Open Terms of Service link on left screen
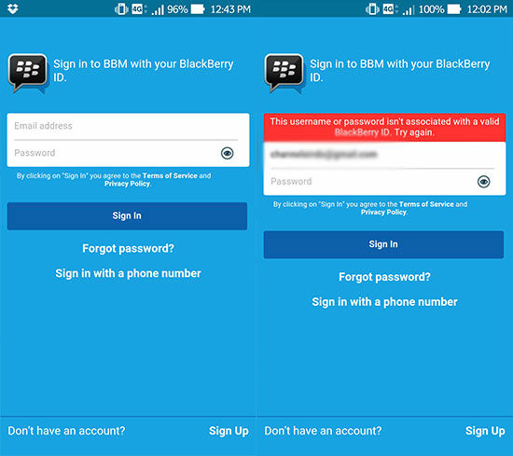This screenshot has height=456, width=513. (x=170, y=175)
